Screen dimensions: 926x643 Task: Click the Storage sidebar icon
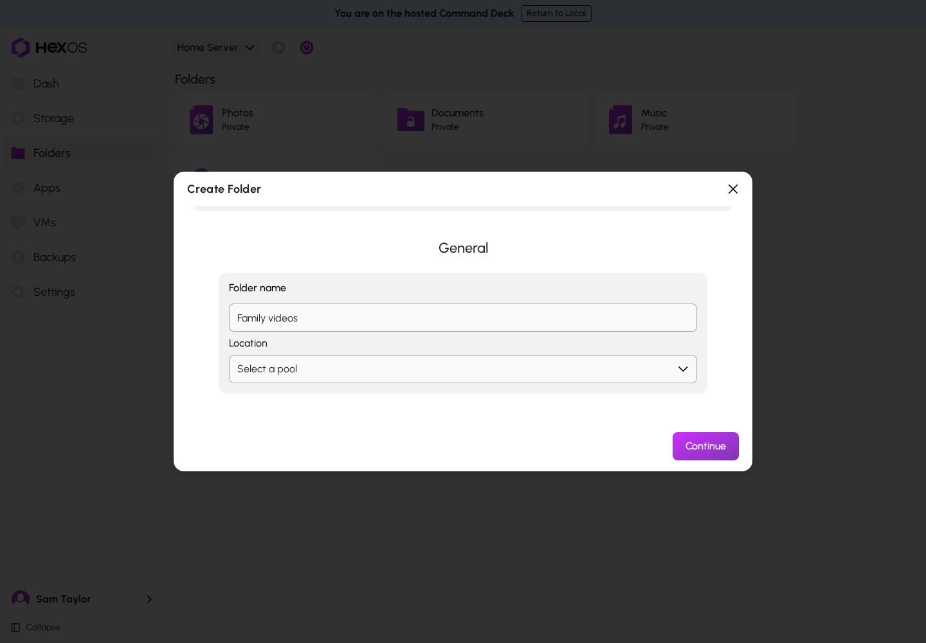[x=18, y=118]
